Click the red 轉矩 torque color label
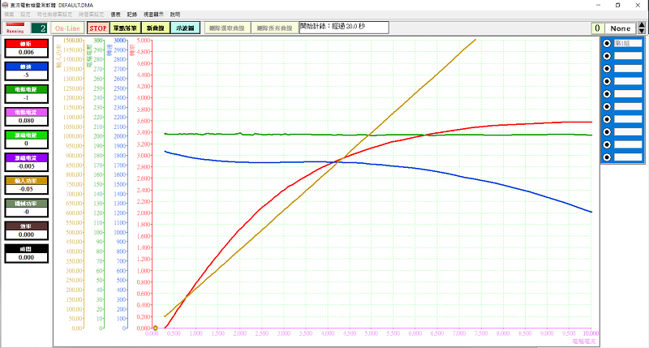This screenshot has width=649, height=348. (25, 42)
